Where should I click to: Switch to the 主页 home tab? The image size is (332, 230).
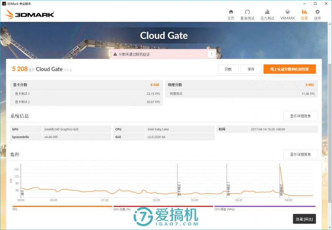pos(231,12)
